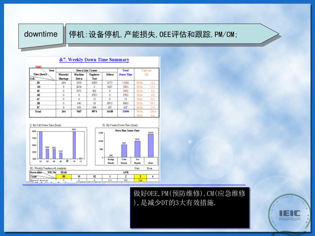Click the week 51 column header

79,177
